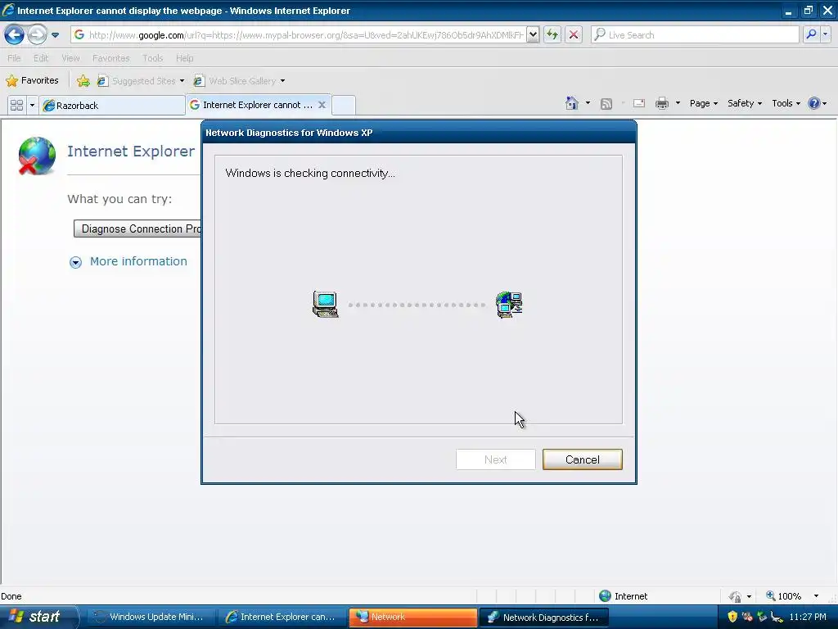This screenshot has height=629, width=838.
Task: Open the Edit menu
Action: (41, 58)
